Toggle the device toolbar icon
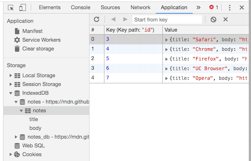This screenshot has width=251, height=161. [x=22, y=7]
